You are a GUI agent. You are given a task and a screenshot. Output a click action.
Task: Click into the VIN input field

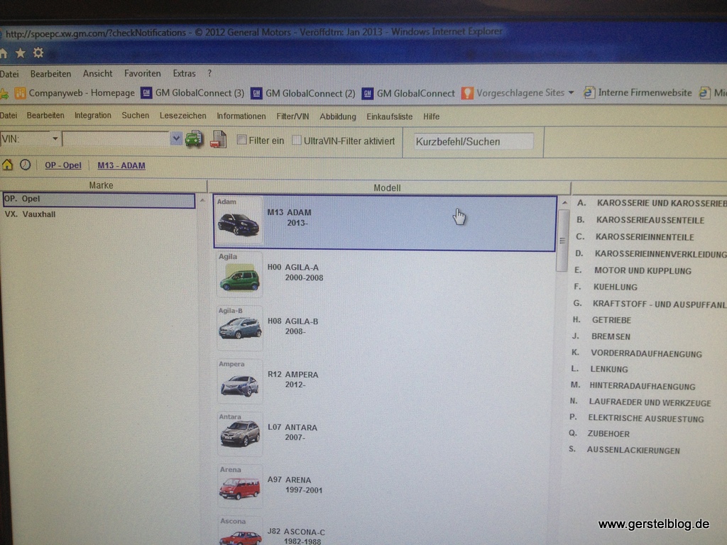pos(116,138)
